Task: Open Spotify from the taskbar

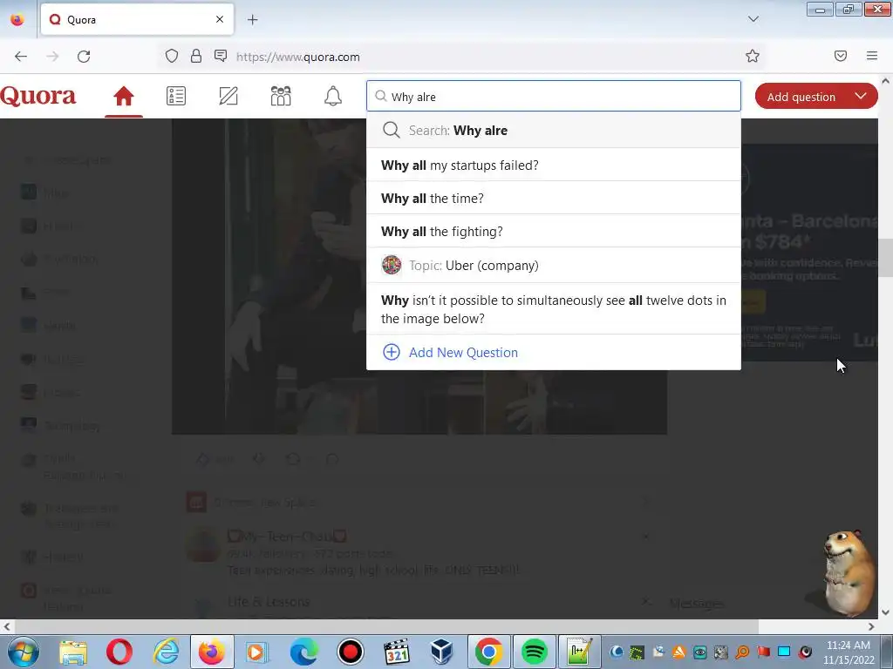Action: [x=534, y=652]
